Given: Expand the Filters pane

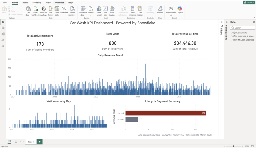Looking at the screenshot, I should (x=221, y=22).
